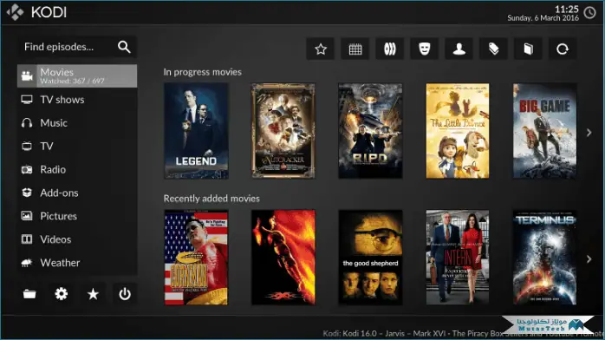Open the favourites star outline filter

[321, 49]
